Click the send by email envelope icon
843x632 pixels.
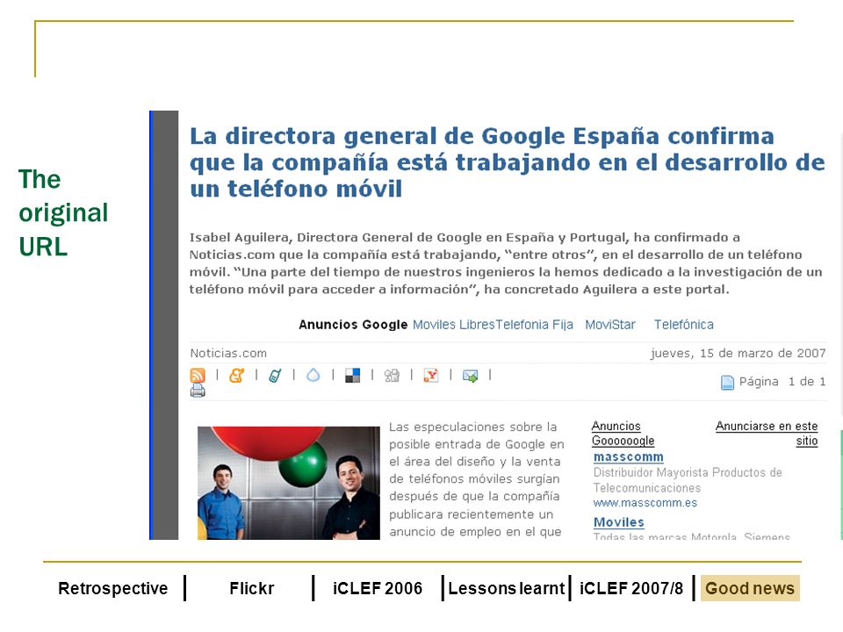pyautogui.click(x=471, y=376)
